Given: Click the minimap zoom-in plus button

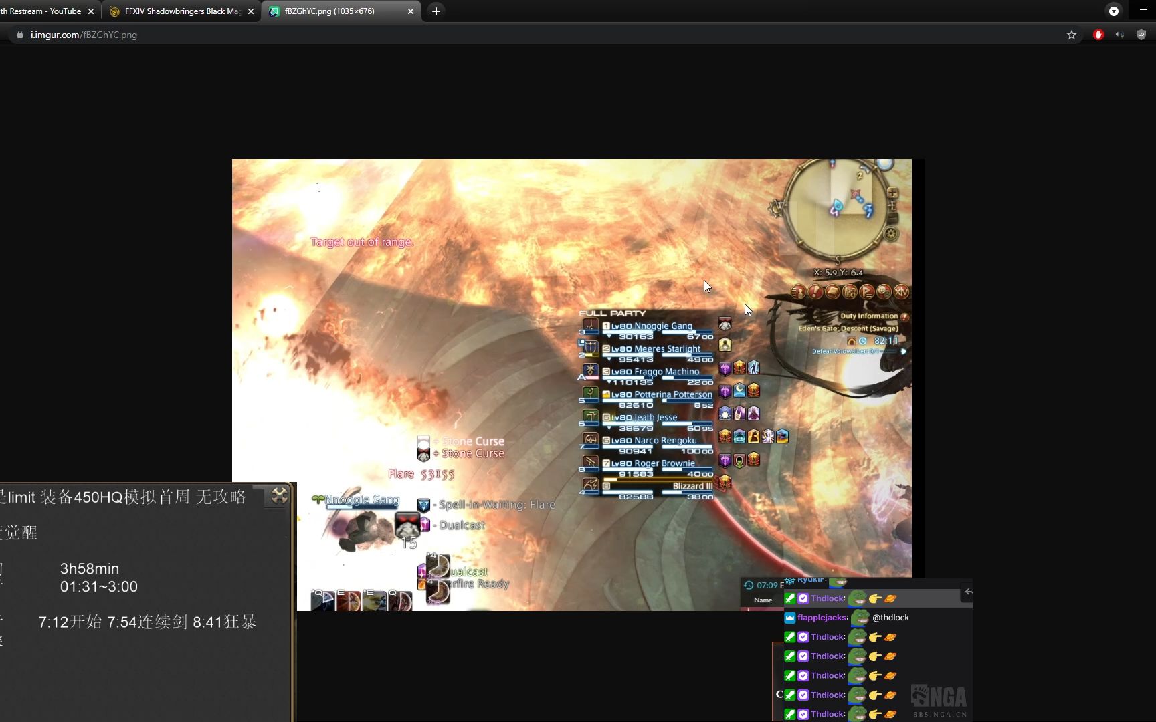Looking at the screenshot, I should (892, 193).
